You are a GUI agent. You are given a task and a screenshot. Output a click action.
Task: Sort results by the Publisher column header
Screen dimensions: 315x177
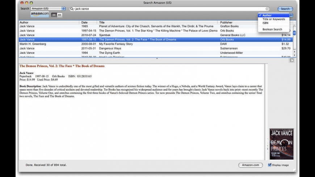238,22
